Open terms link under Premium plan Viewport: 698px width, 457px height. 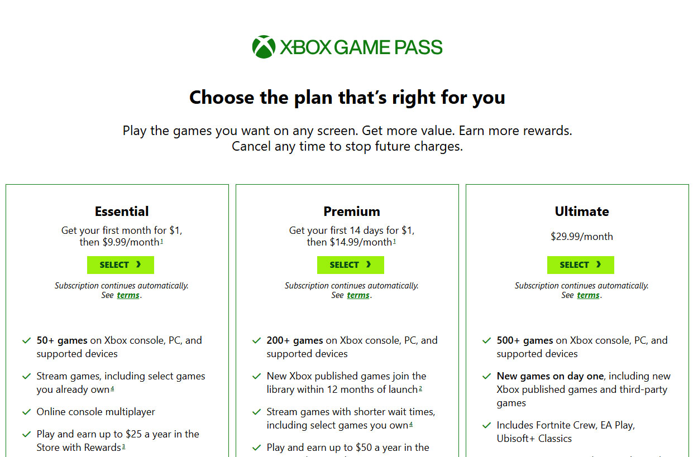(358, 295)
